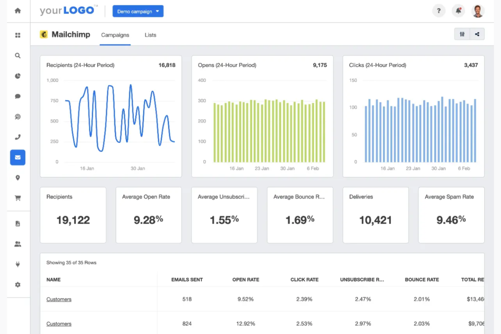This screenshot has width=501, height=334.
Task: Switch to the Lists tab
Action: pos(150,35)
